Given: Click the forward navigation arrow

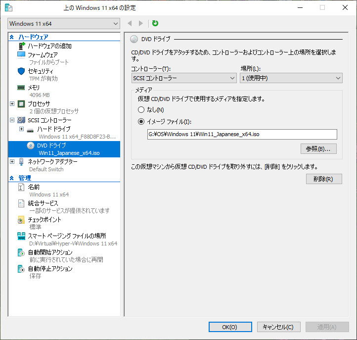Looking at the screenshot, I should pos(141,23).
